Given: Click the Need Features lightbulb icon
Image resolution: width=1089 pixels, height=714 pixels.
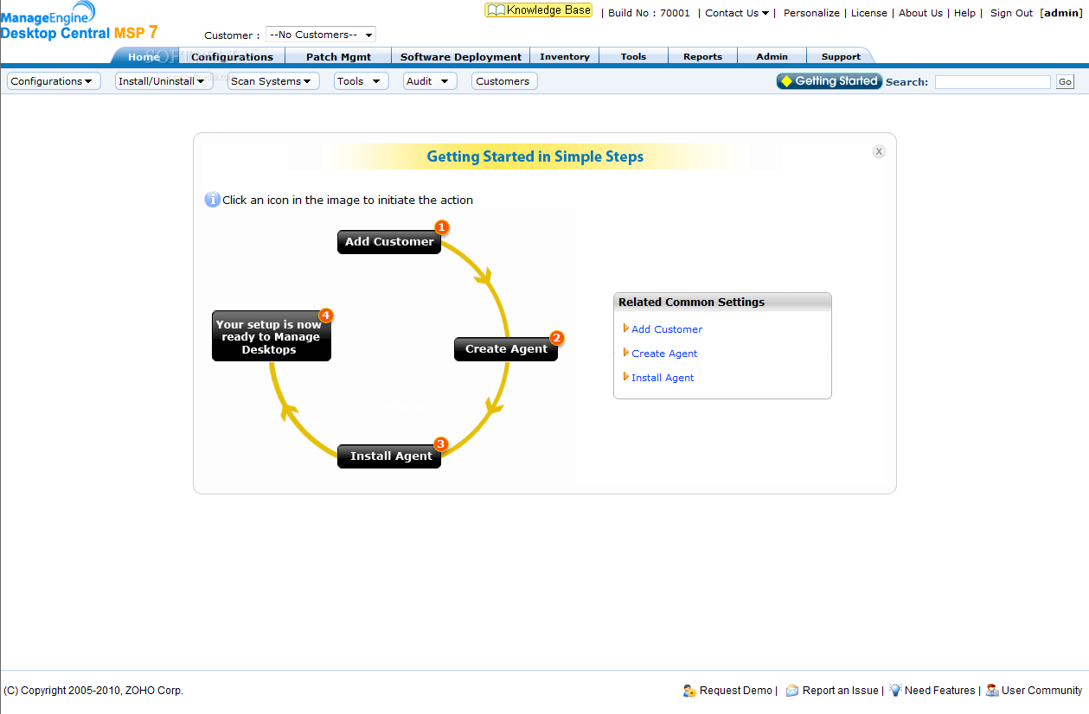Looking at the screenshot, I should [895, 691].
